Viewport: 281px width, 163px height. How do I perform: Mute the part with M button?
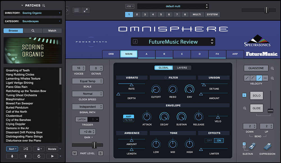tap(74, 153)
